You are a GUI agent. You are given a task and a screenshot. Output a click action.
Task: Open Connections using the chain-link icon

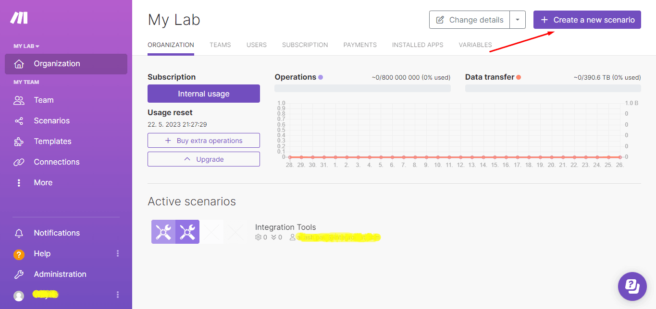tap(19, 162)
